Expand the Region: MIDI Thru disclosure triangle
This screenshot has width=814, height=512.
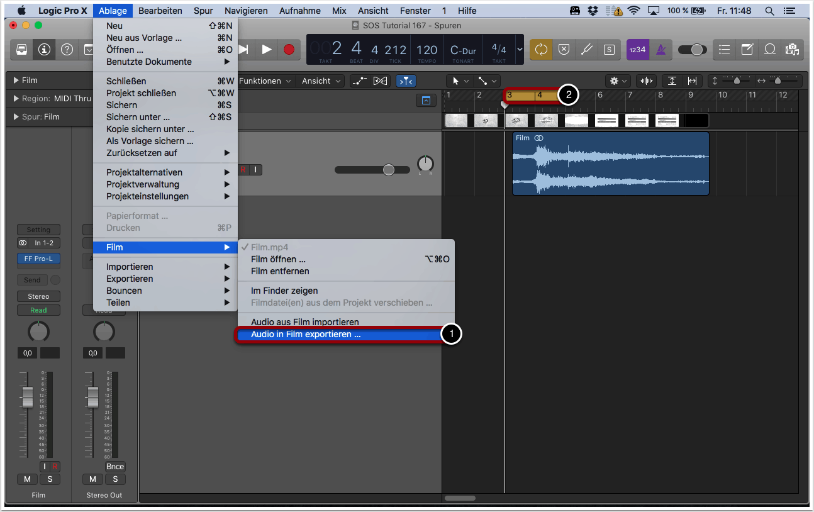pos(16,99)
